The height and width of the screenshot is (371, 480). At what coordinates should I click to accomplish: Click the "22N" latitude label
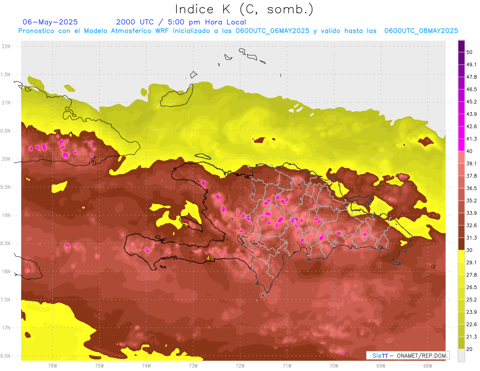point(7,46)
